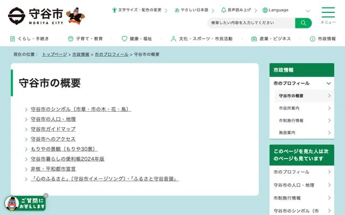345x215 pixels.
Task: Click chevron beside sidebar 市役所案内
Action: point(329,108)
